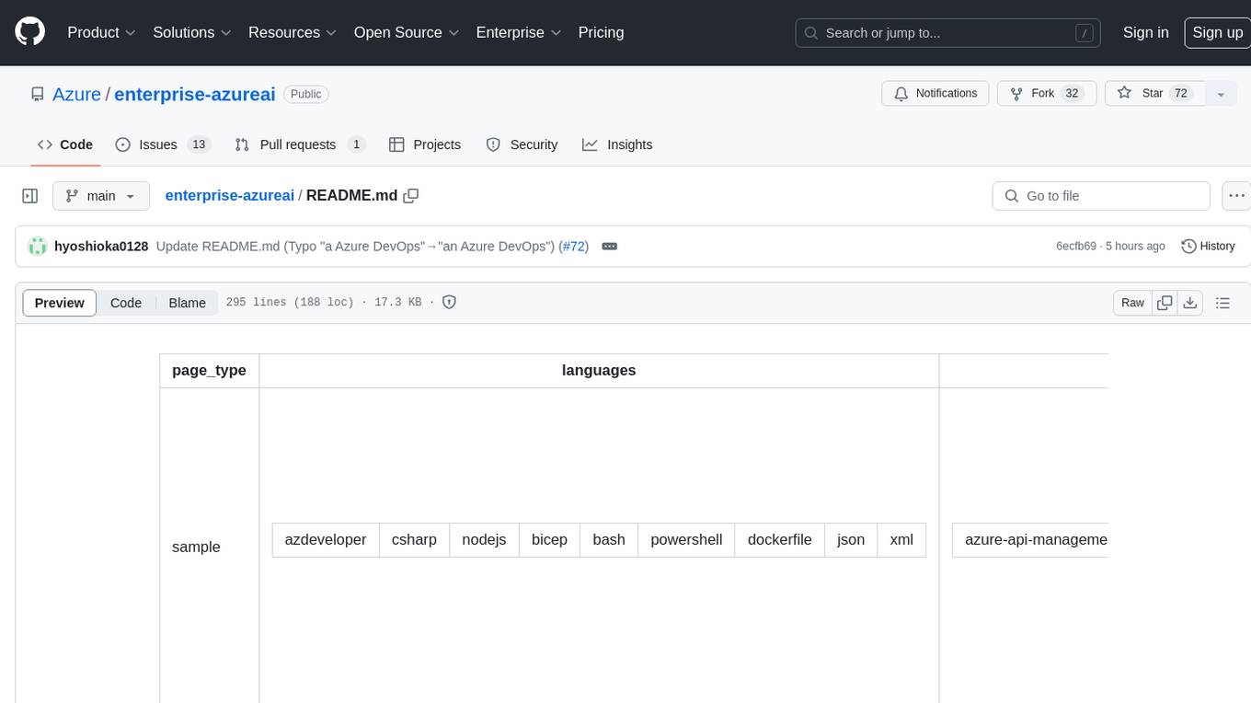The image size is (1251, 703).
Task: Click the "json" table cell
Action: [851, 539]
